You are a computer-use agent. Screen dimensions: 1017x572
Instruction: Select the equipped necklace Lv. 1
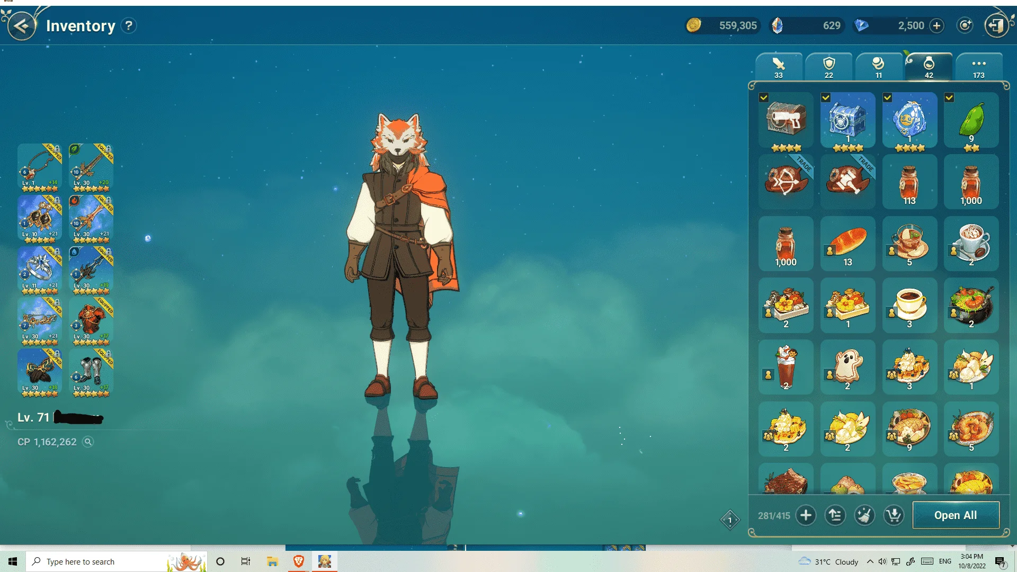point(40,167)
